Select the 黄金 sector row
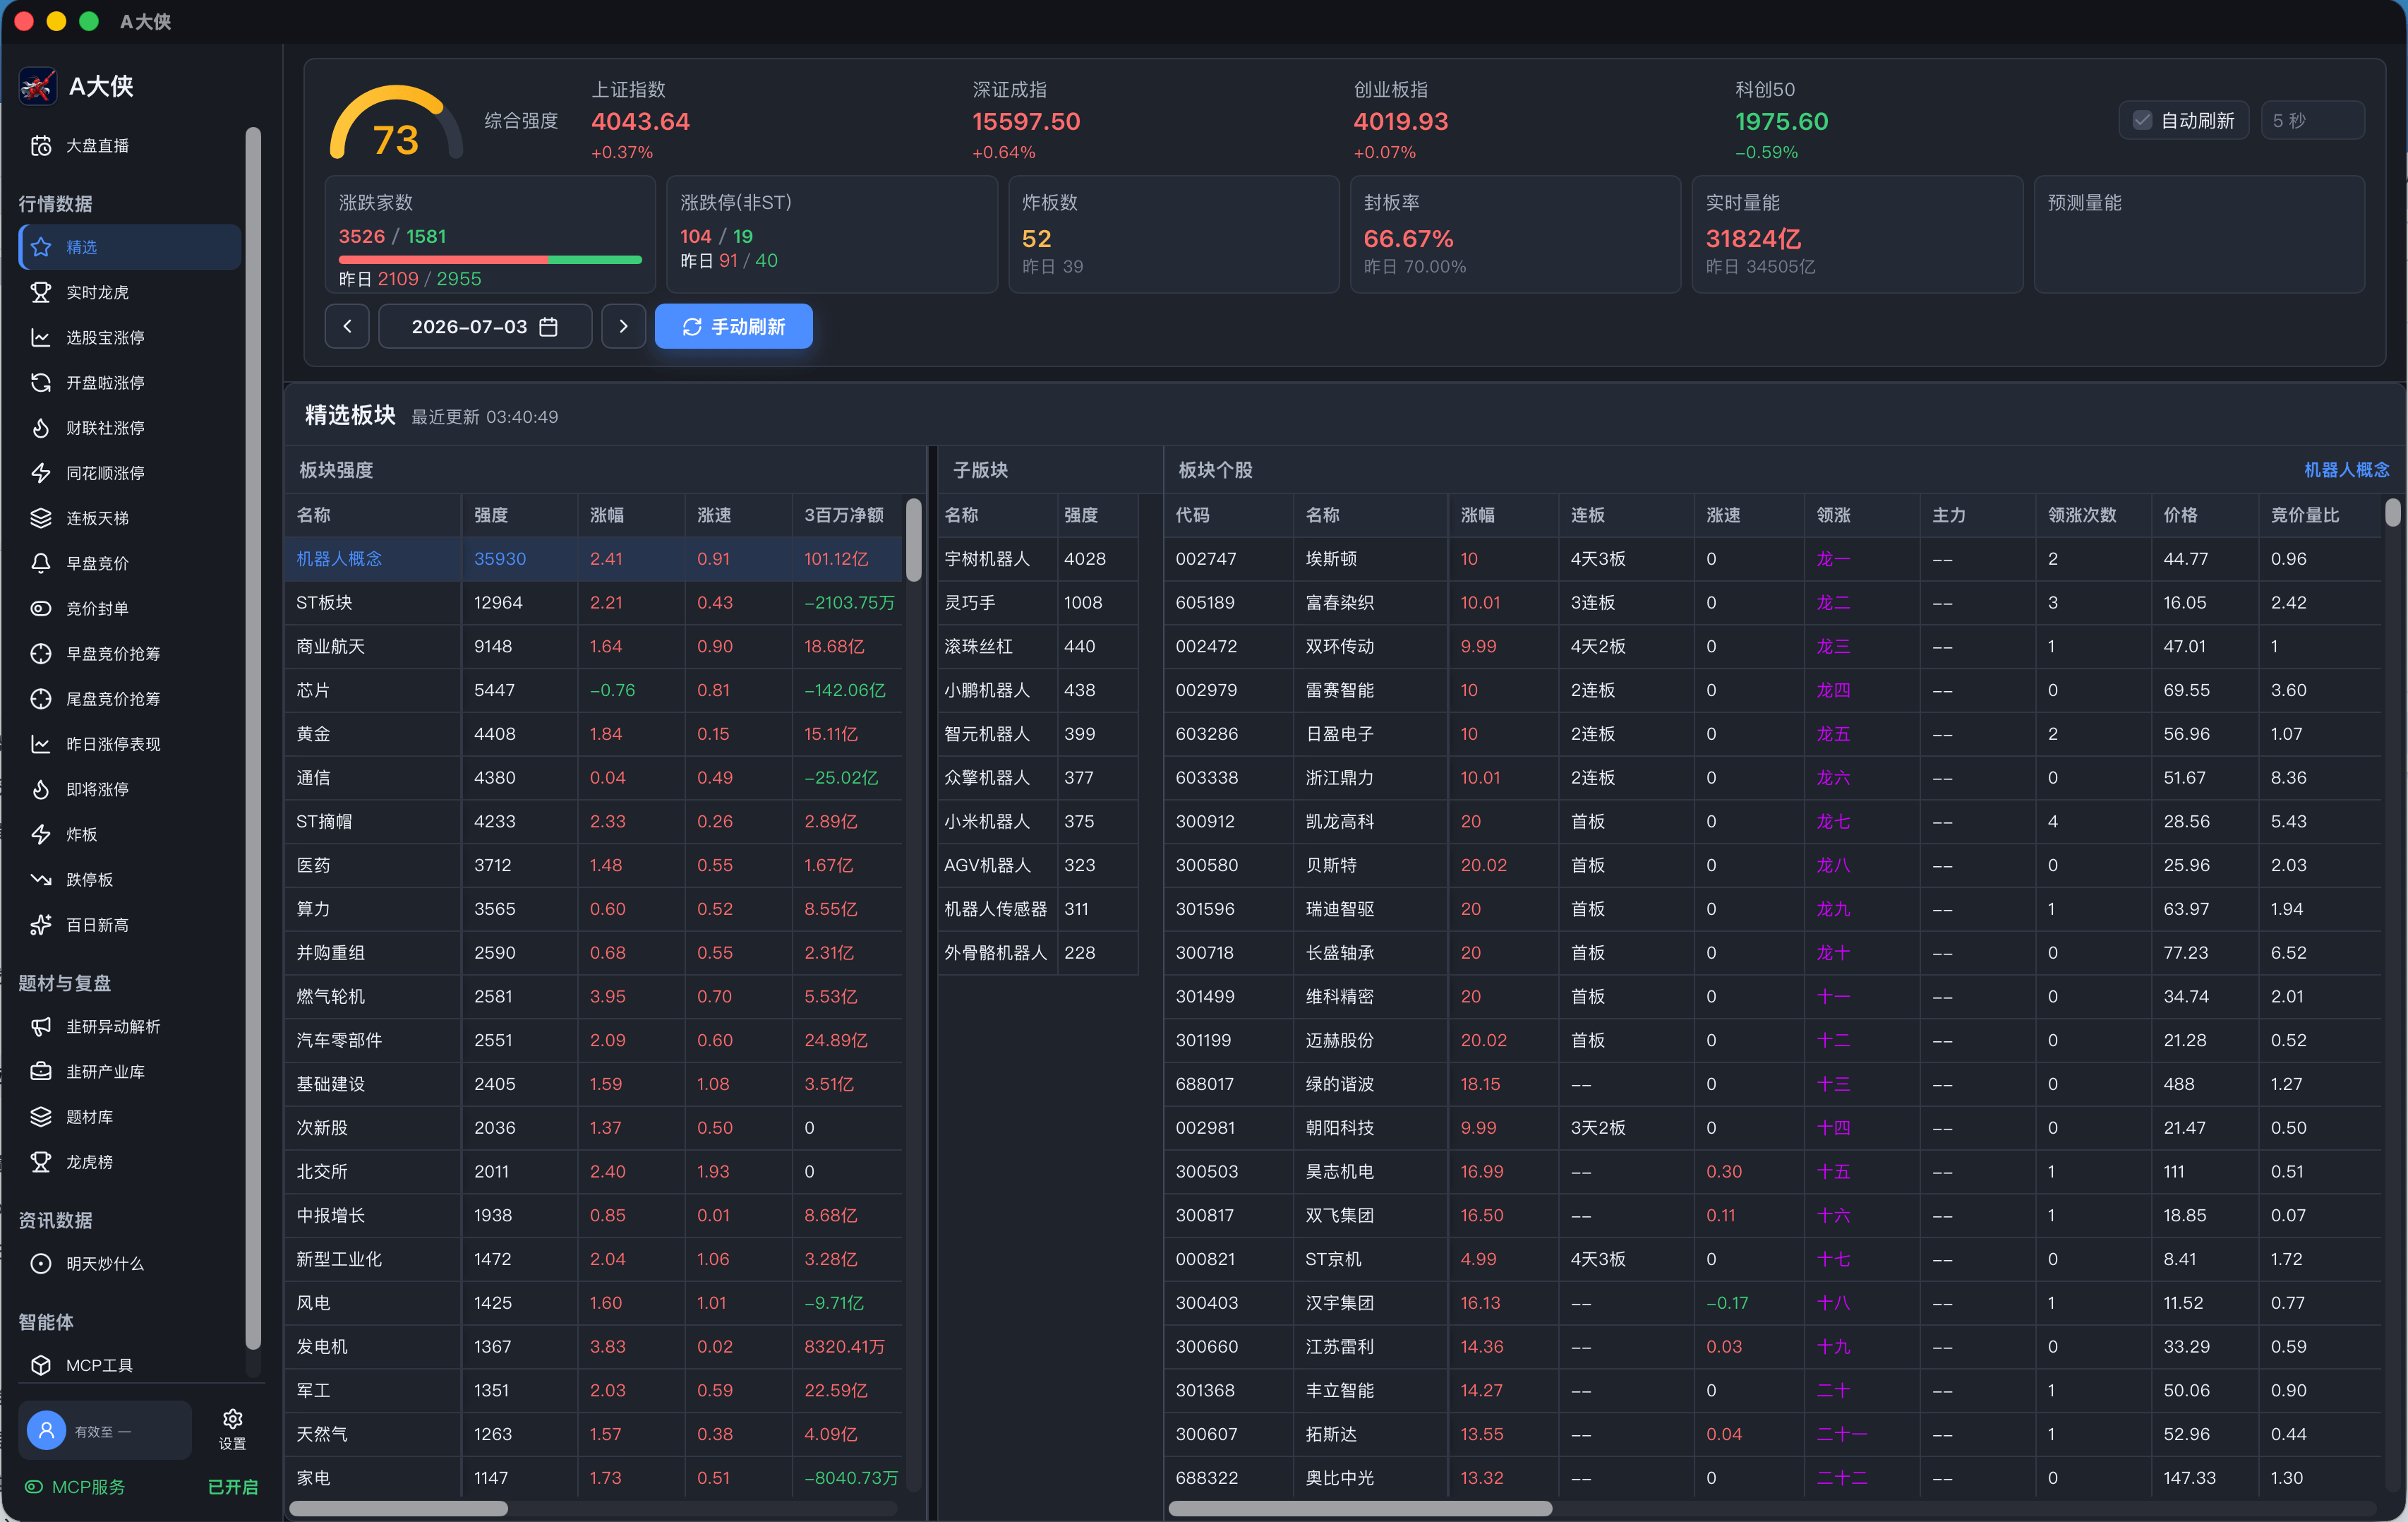Viewport: 2408px width, 1522px height. pyautogui.click(x=594, y=734)
